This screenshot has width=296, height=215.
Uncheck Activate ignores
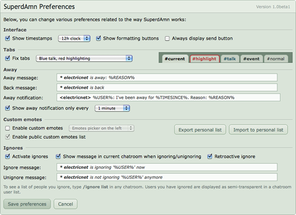[x=8, y=156]
